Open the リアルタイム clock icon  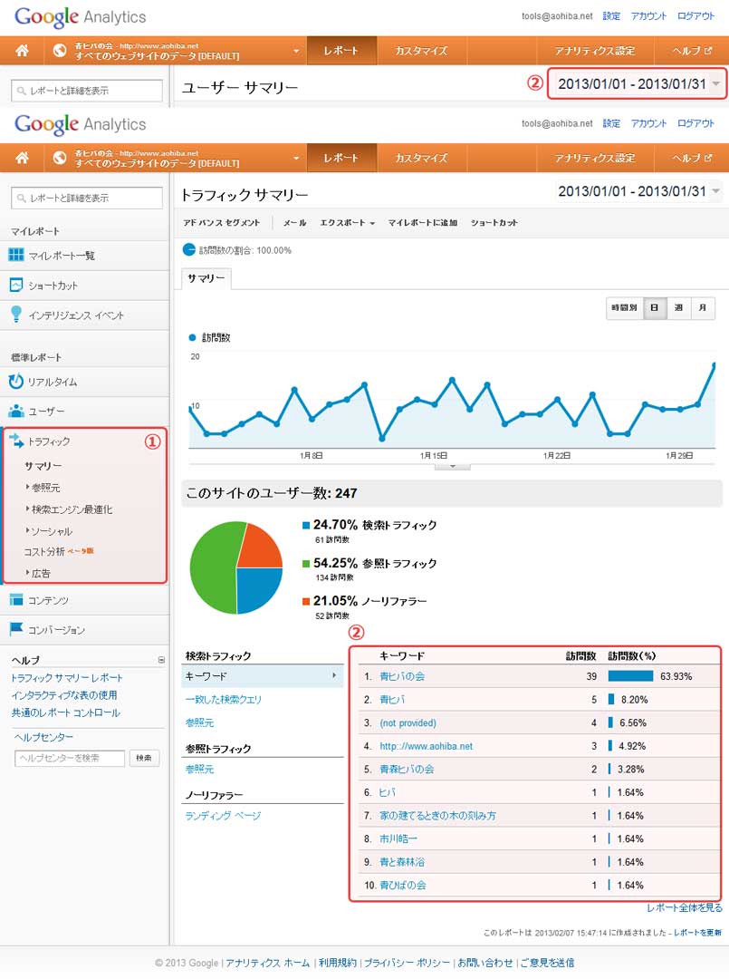pos(16,381)
